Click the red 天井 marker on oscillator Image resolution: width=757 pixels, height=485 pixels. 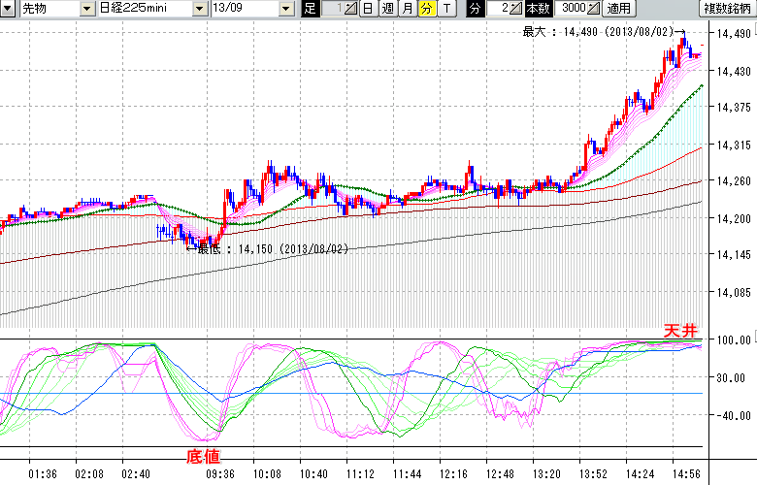(680, 331)
